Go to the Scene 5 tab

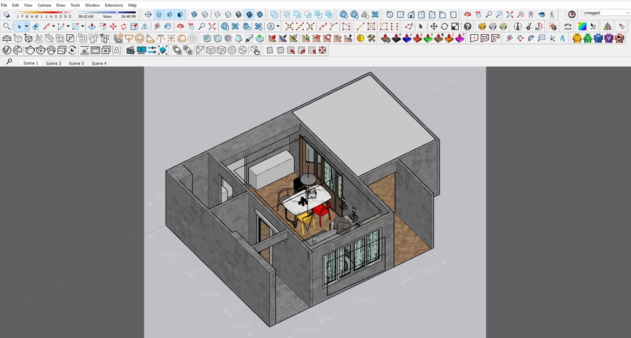[76, 63]
